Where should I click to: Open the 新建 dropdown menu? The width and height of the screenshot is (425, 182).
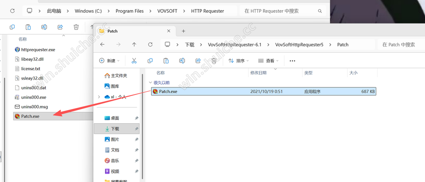point(109,61)
